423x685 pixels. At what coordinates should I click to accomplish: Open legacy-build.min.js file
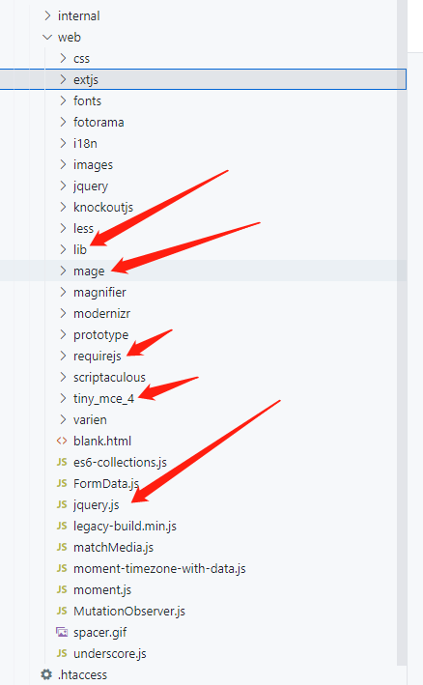(125, 526)
